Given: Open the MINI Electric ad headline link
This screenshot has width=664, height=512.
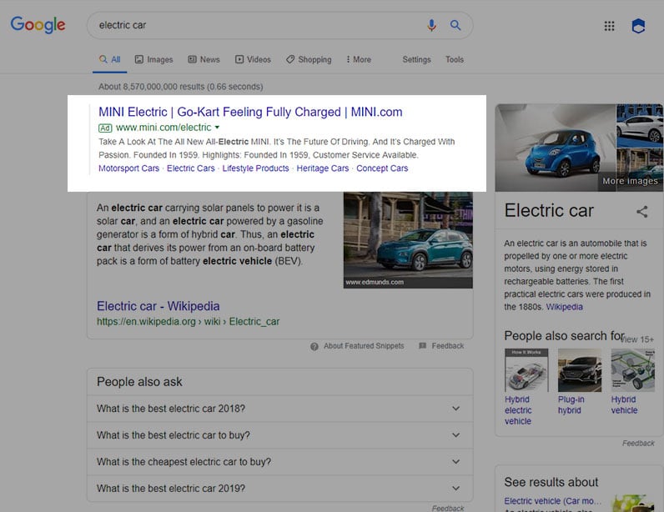Looking at the screenshot, I should point(250,112).
